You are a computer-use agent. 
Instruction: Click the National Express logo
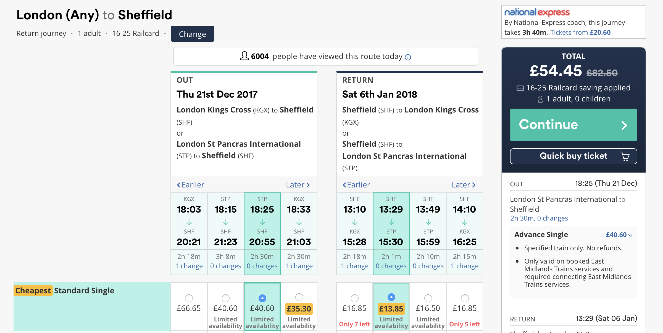point(537,12)
